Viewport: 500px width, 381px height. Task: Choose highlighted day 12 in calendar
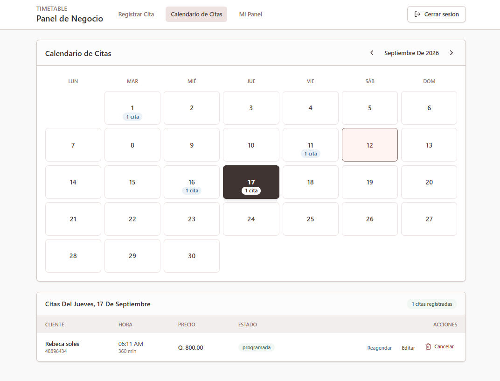tap(369, 145)
